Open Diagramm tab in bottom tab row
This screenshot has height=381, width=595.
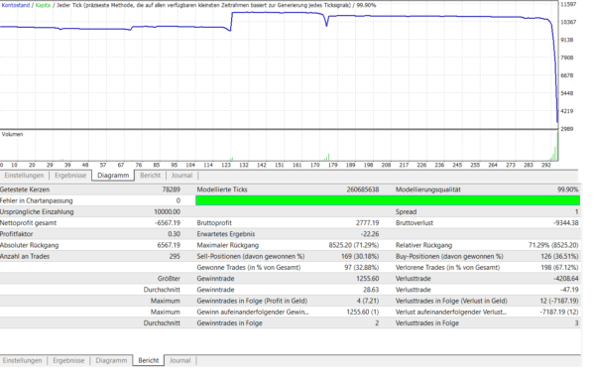[111, 360]
